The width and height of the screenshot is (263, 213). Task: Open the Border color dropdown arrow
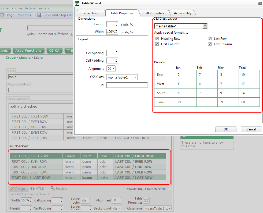click(88, 200)
